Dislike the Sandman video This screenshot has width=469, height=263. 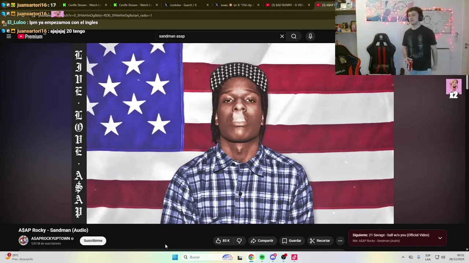[239, 241]
